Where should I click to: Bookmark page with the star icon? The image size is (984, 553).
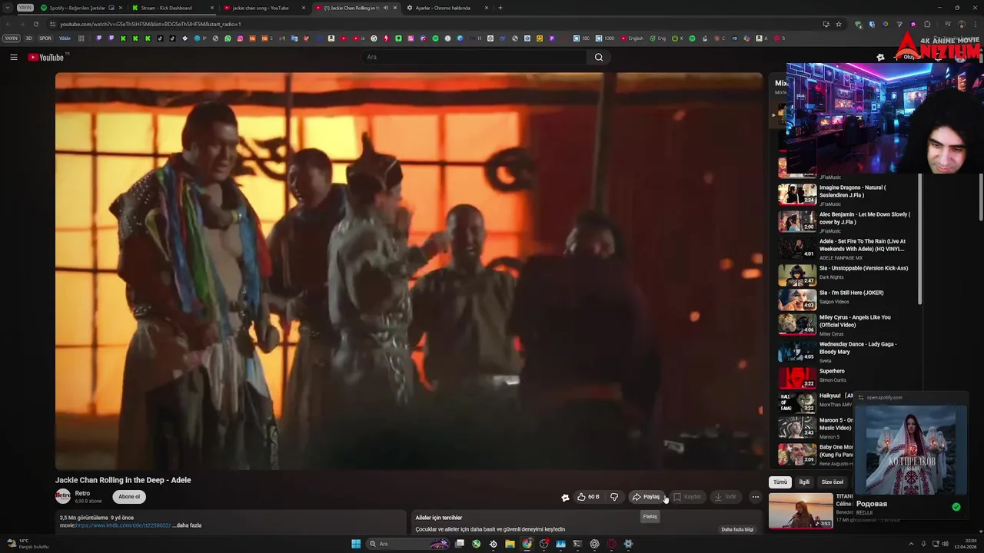pos(838,24)
